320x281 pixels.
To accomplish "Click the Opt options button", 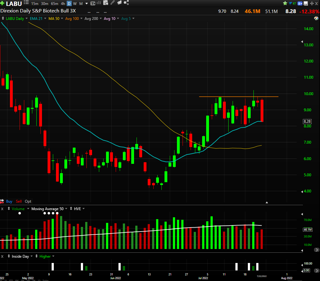I will click(x=28, y=201).
